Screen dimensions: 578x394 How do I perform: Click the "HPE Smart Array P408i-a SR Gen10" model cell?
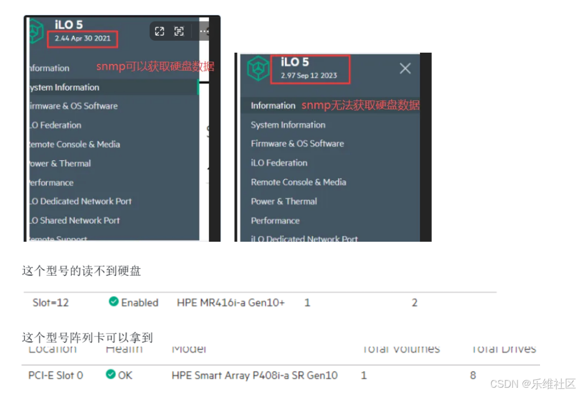coord(255,375)
